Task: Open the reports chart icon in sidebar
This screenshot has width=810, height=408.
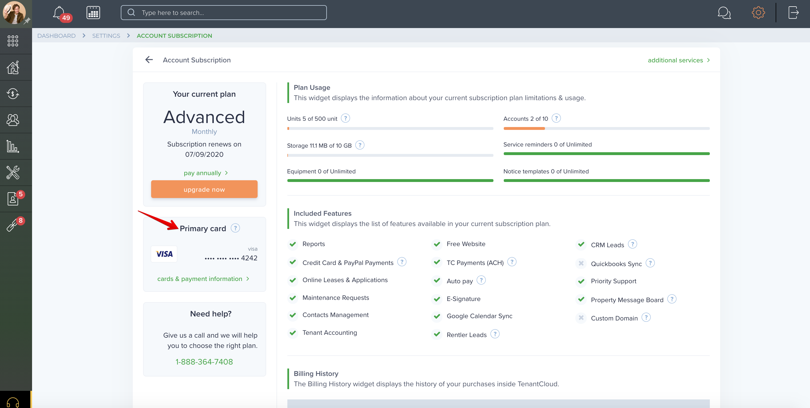Action: click(13, 146)
